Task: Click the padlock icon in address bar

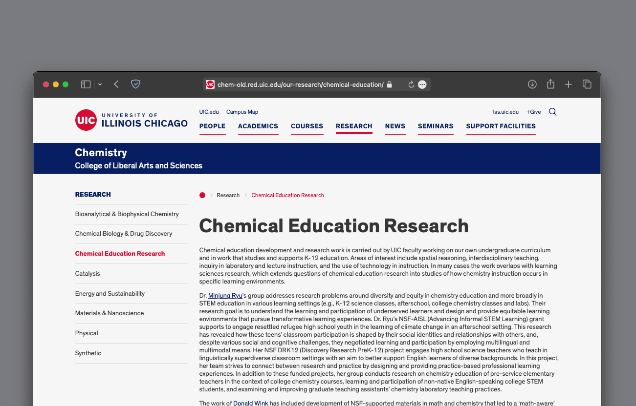Action: (390, 84)
